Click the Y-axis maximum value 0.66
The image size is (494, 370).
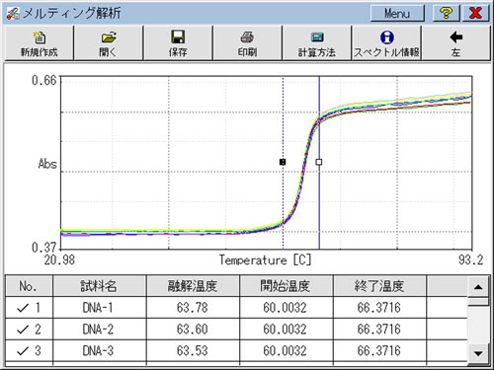click(x=44, y=80)
